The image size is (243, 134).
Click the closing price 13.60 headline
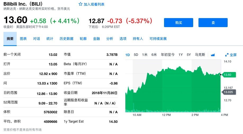[x=15, y=20]
